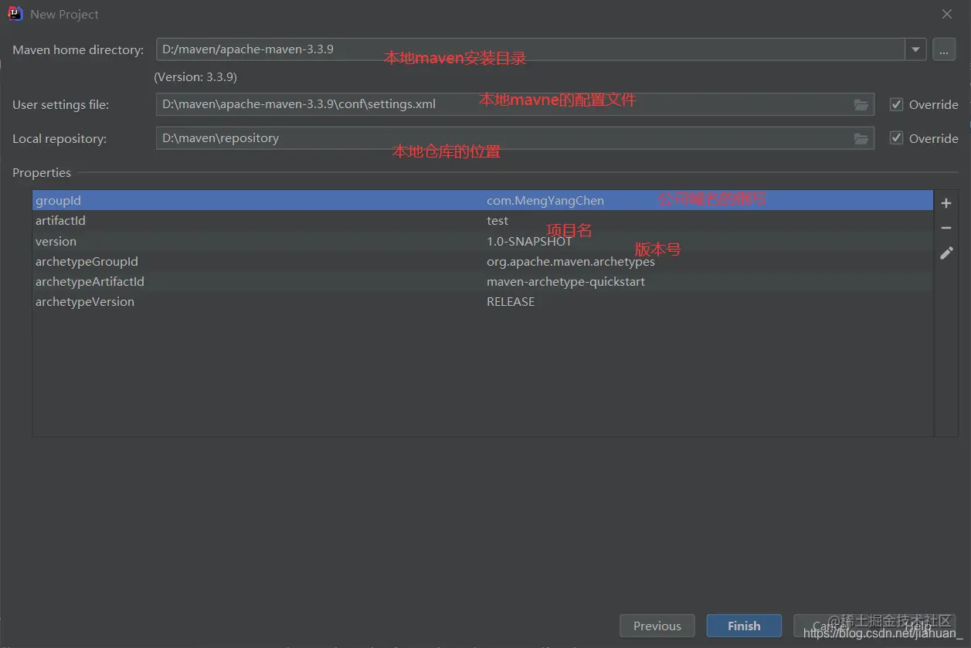Click the RELEASE value cell

click(x=511, y=301)
